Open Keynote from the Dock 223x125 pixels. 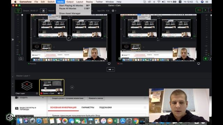(x=91, y=121)
